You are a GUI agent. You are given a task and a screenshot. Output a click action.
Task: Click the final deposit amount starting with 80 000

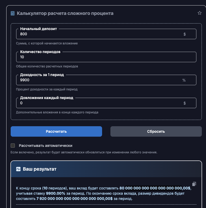[x=155, y=188]
